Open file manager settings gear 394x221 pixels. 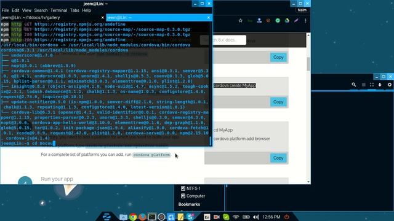[x=390, y=85]
